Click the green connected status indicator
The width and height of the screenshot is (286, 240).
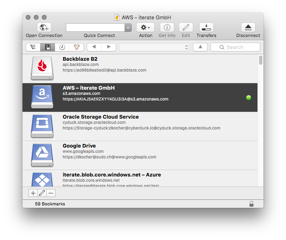coord(248,98)
